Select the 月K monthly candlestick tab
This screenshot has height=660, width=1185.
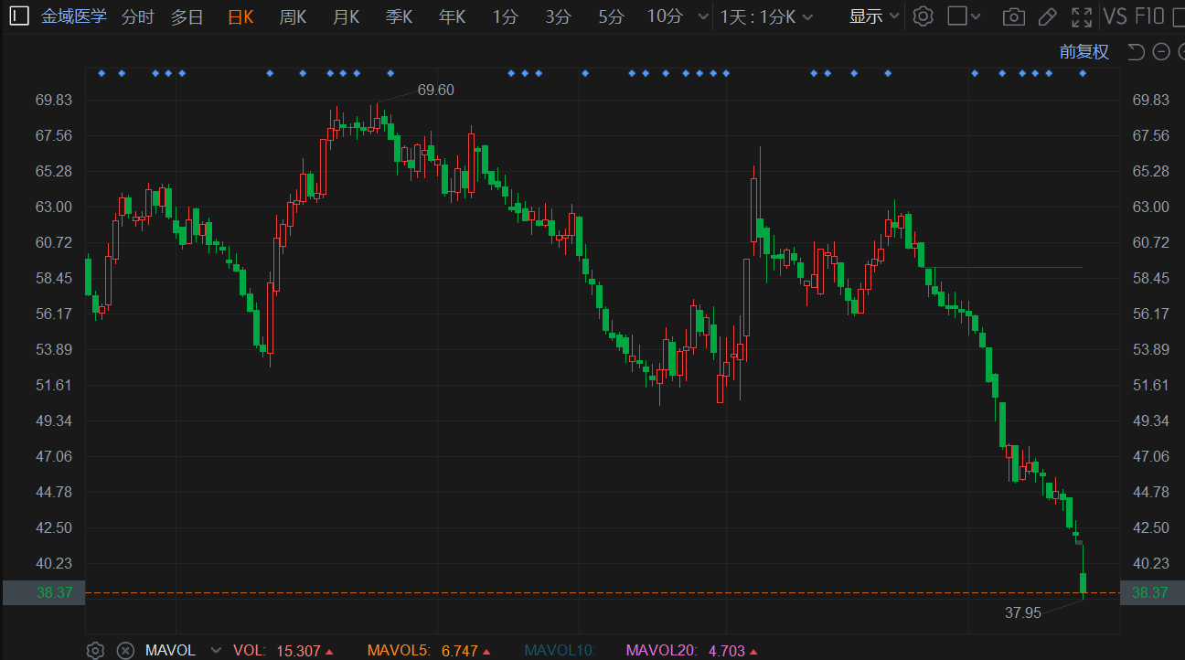[x=346, y=16]
